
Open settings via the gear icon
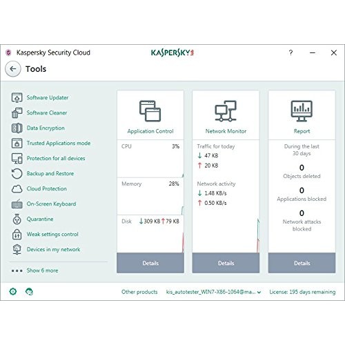[13, 292]
